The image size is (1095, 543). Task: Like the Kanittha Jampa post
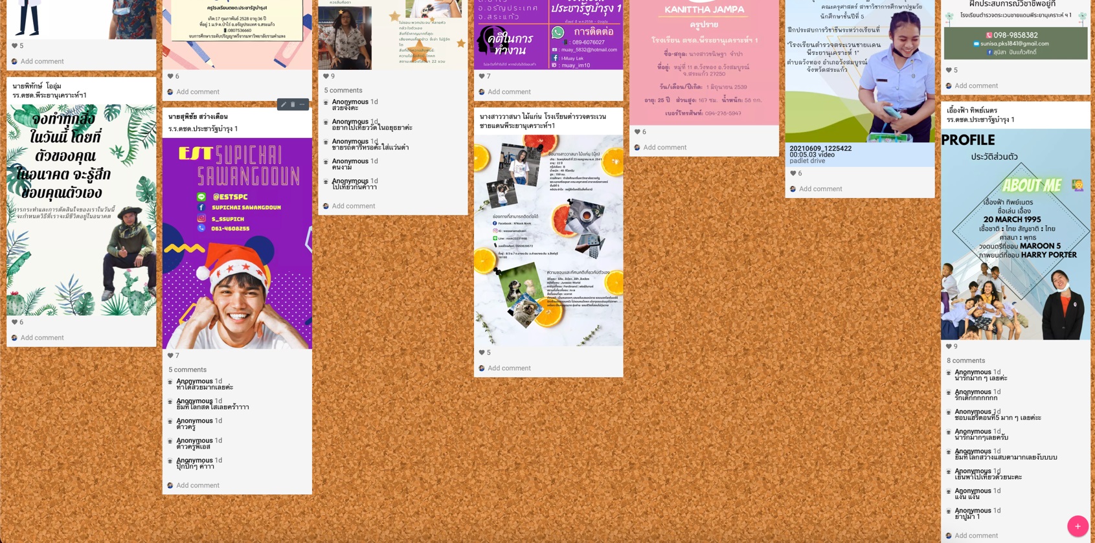click(637, 131)
